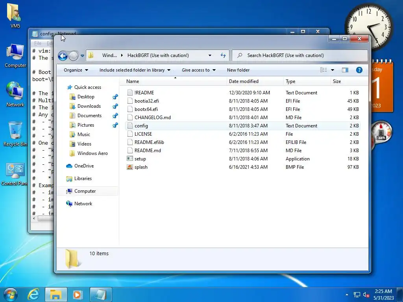
Task: Expand the address bar history dropdown
Action: tap(210, 55)
